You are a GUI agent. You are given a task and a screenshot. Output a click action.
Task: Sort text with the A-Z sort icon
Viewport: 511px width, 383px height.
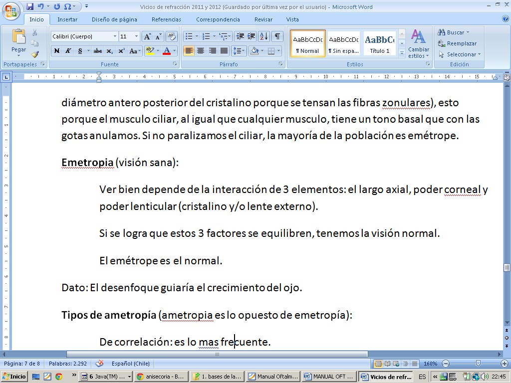[264, 36]
